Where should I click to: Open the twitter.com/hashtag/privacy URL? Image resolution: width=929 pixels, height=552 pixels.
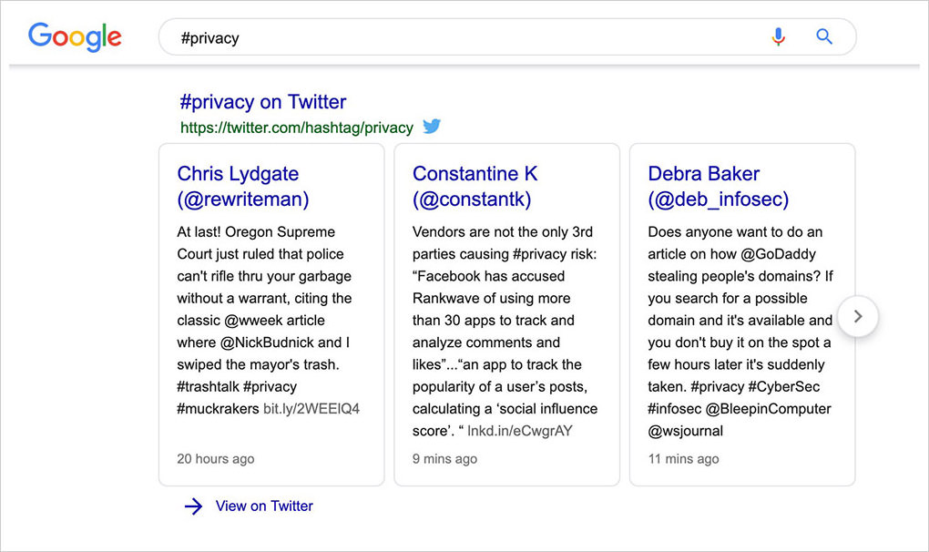click(297, 128)
